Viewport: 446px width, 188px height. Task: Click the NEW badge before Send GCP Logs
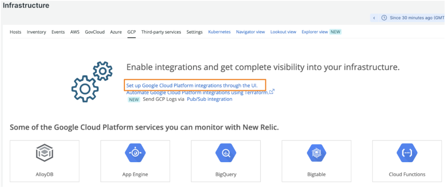coord(133,99)
